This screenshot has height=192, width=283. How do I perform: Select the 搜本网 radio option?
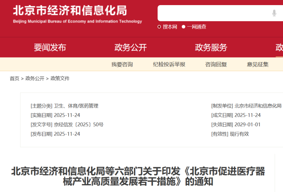(167, 27)
